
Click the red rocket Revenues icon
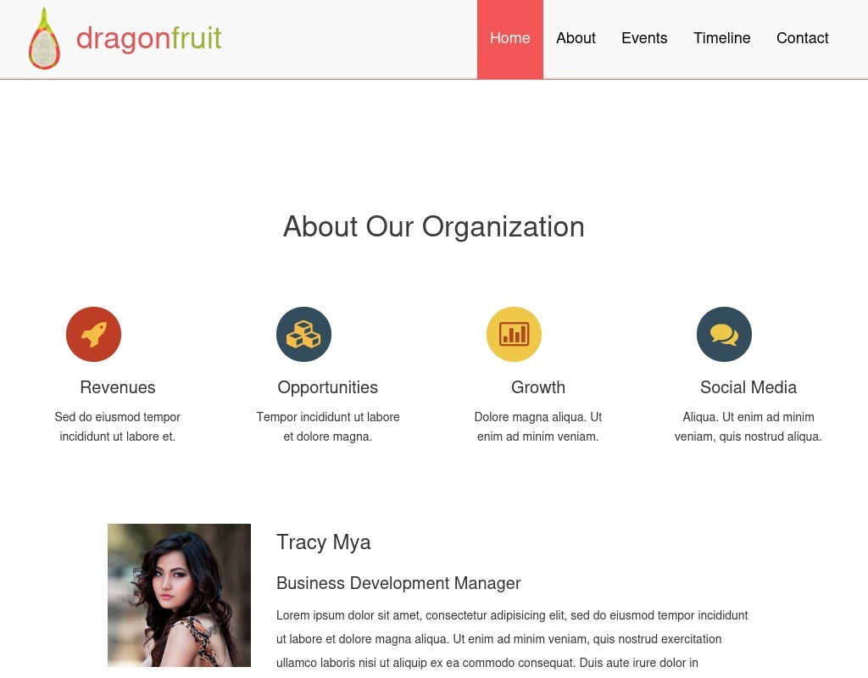coord(93,334)
